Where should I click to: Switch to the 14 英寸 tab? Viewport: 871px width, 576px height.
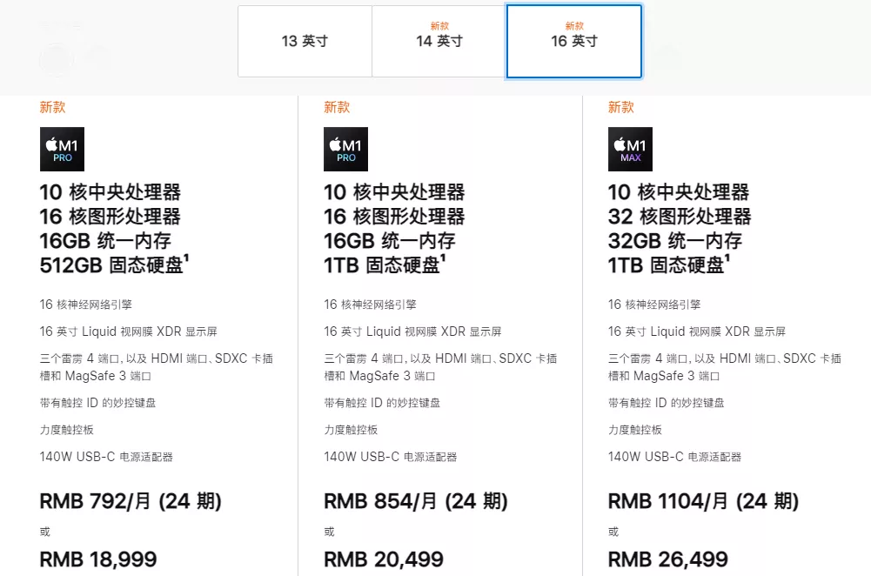[439, 41]
